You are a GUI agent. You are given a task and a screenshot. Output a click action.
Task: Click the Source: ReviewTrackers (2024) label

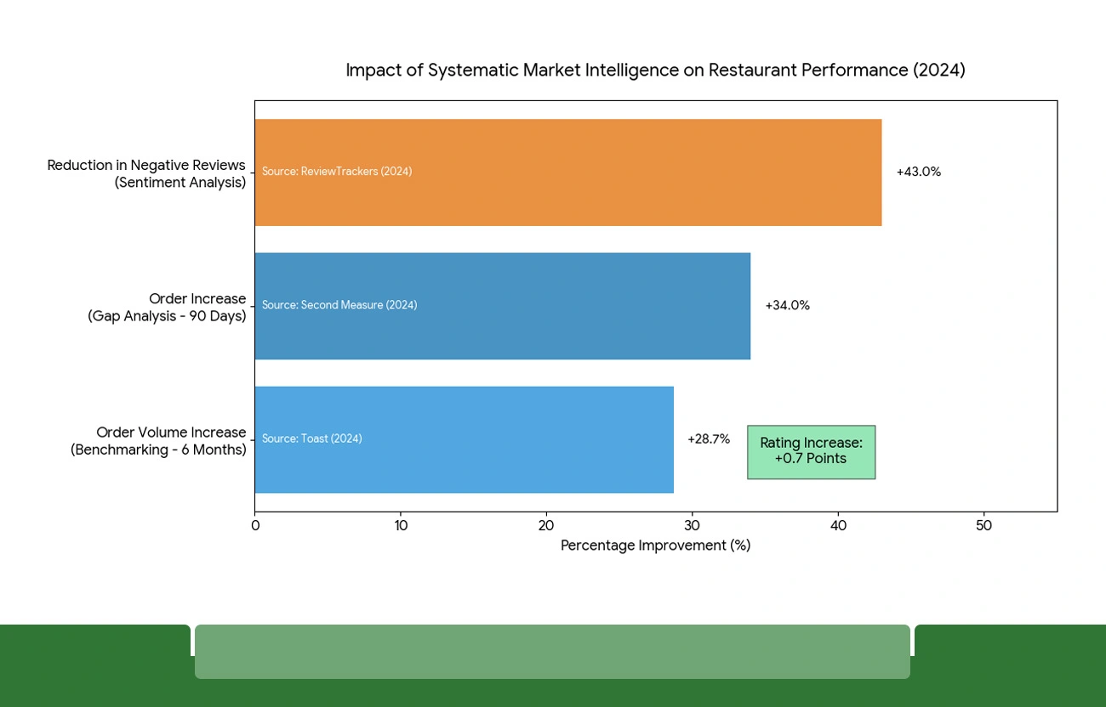pyautogui.click(x=336, y=172)
